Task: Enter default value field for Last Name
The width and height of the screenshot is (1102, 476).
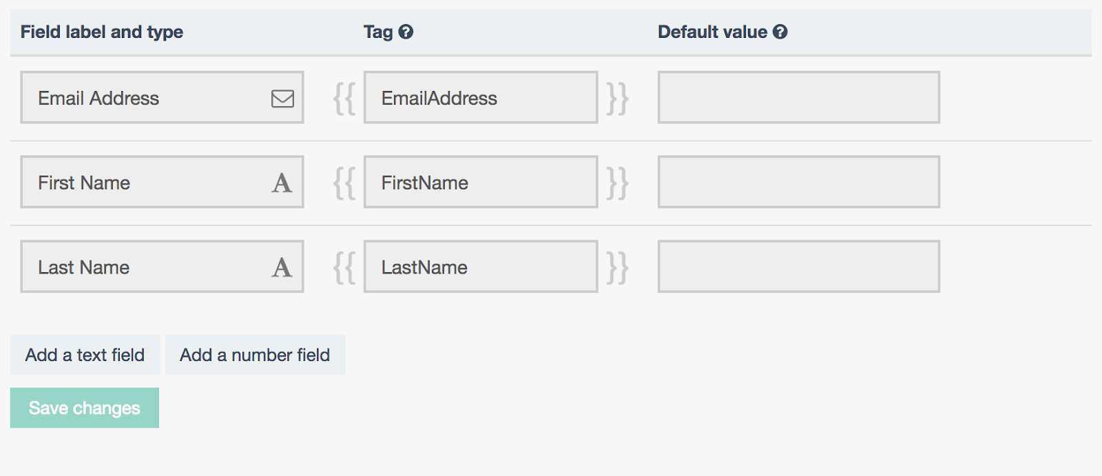Action: click(x=798, y=267)
